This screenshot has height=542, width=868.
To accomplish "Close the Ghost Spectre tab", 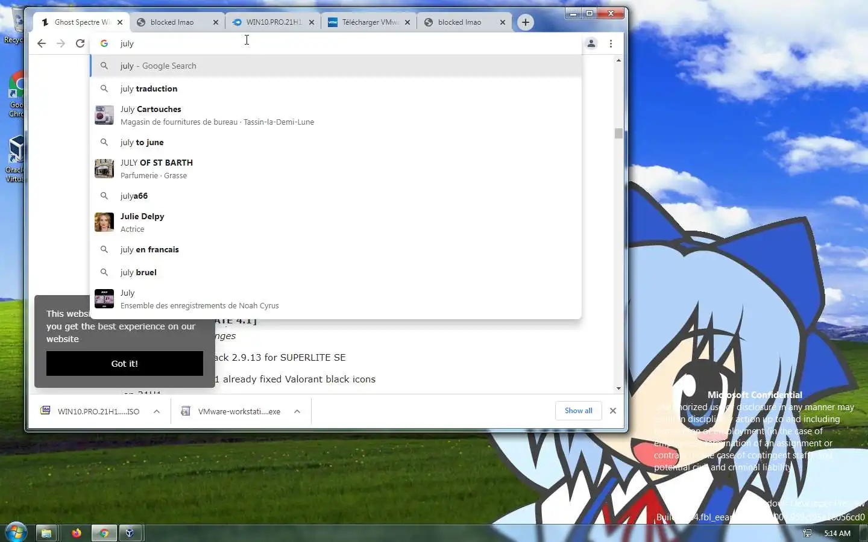I will (120, 22).
